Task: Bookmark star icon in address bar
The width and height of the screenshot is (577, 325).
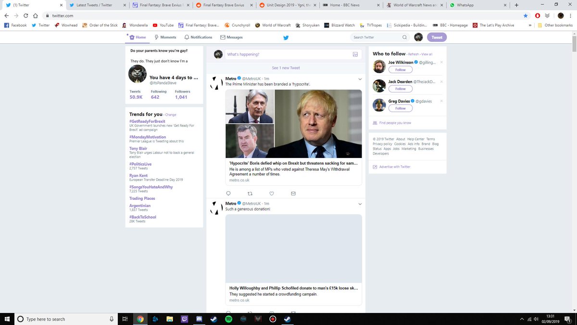Action: pos(525,15)
